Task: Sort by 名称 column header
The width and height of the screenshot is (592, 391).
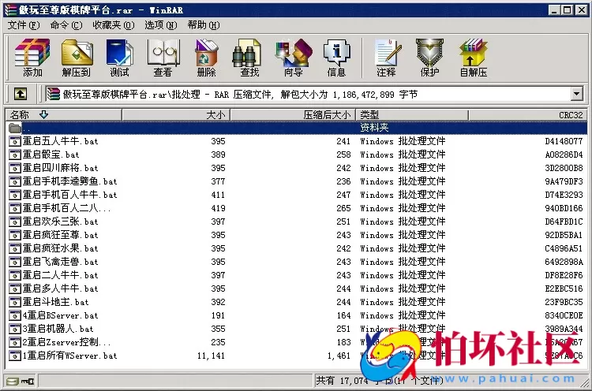Action: (63, 114)
